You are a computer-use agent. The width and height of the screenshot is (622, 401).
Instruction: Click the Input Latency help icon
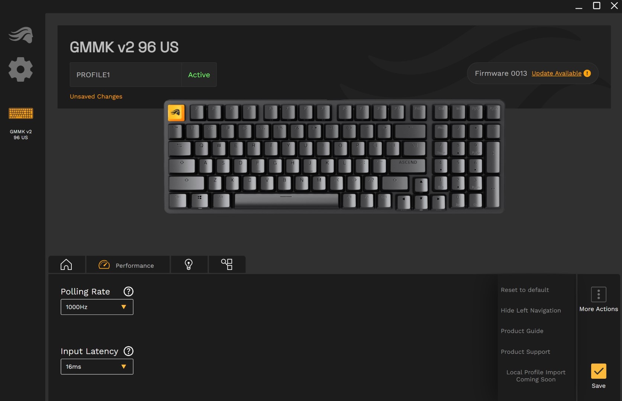click(x=128, y=351)
